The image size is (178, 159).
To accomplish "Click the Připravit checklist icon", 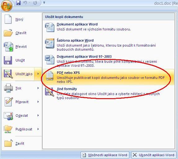I will (9, 102).
